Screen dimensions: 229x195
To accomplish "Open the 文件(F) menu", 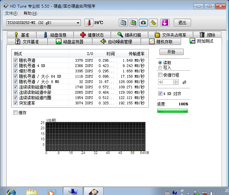I will click(x=11, y=13).
